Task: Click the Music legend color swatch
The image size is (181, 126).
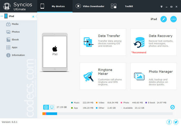Action: 72,102
